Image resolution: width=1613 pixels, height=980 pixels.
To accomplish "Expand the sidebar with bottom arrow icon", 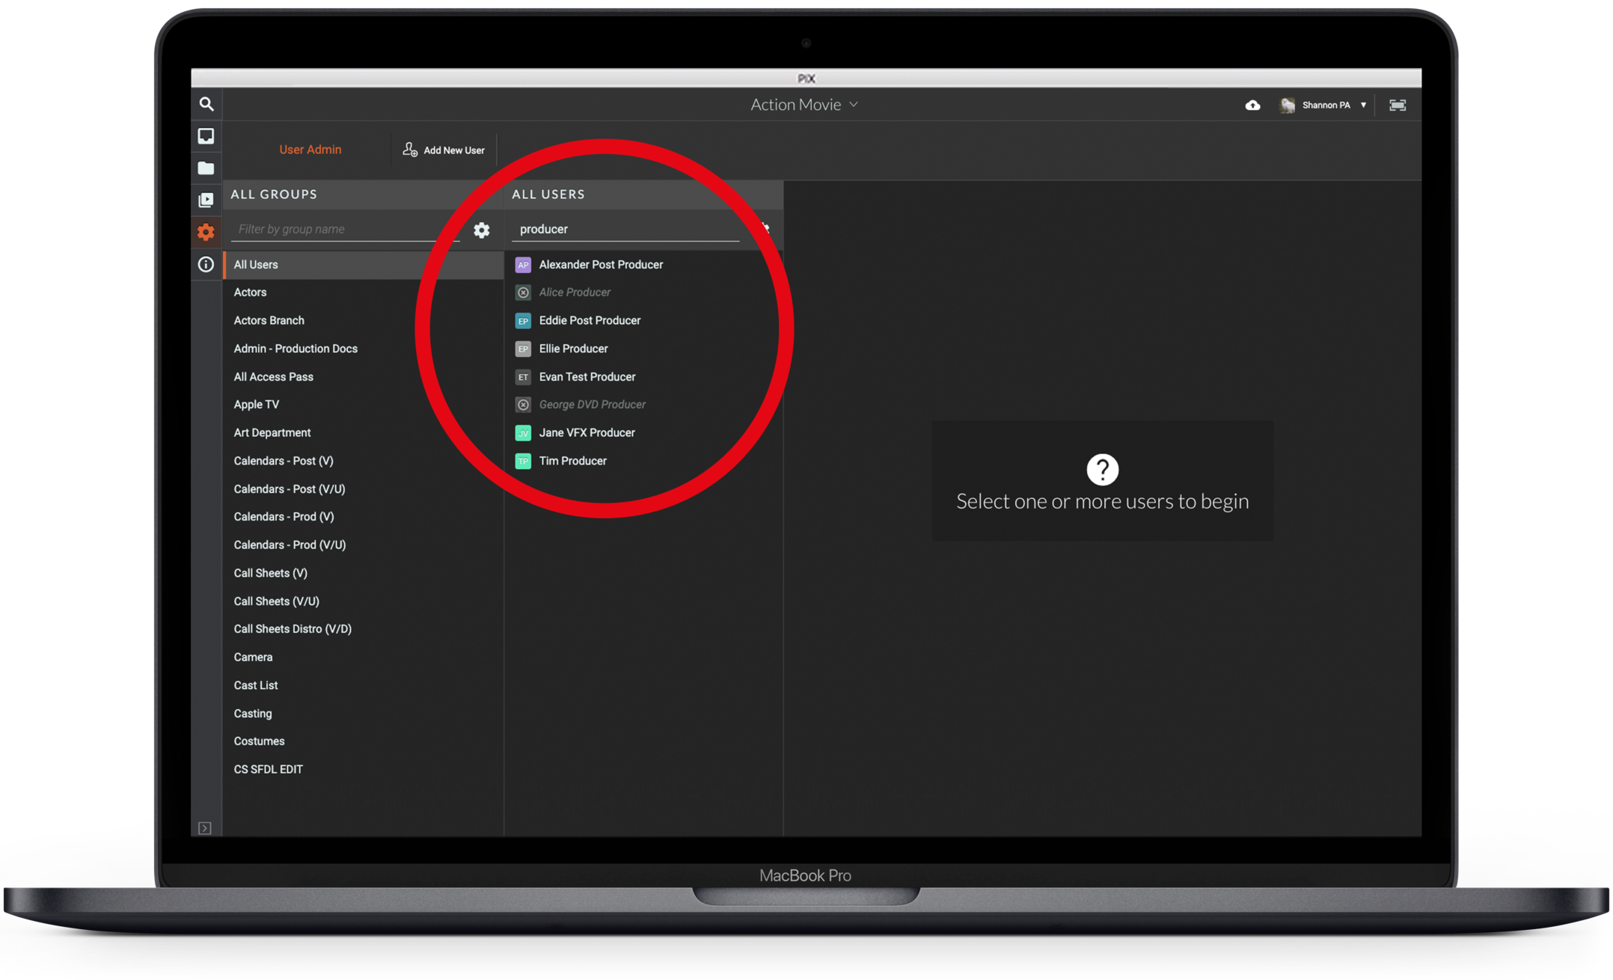I will pyautogui.click(x=205, y=827).
